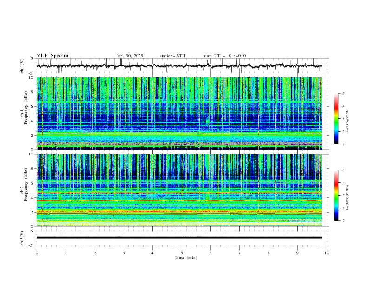Select the ch.1 colorbar "log(PSD)(V²/Hz)" label

coord(348,121)
